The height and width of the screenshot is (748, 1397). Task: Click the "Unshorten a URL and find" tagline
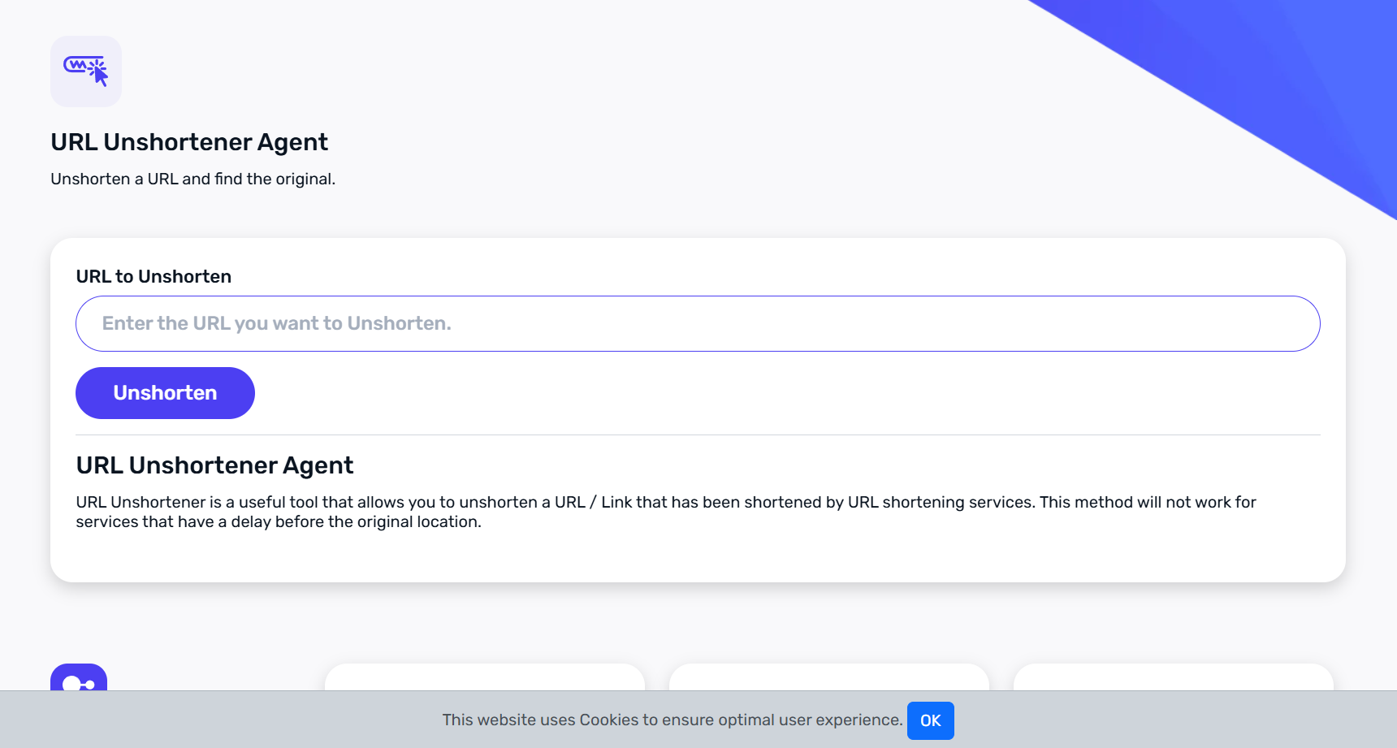click(192, 179)
